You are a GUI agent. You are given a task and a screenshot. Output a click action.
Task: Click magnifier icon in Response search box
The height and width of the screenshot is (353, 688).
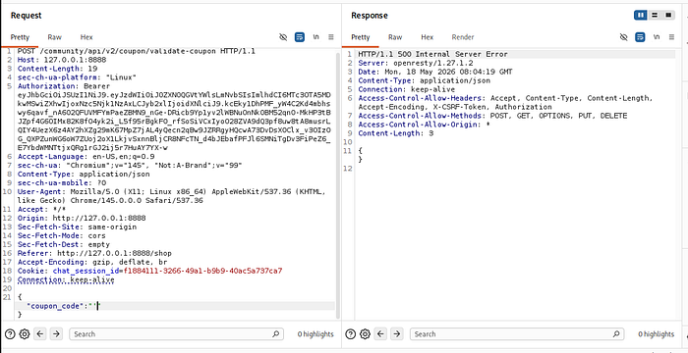[x=616, y=334]
